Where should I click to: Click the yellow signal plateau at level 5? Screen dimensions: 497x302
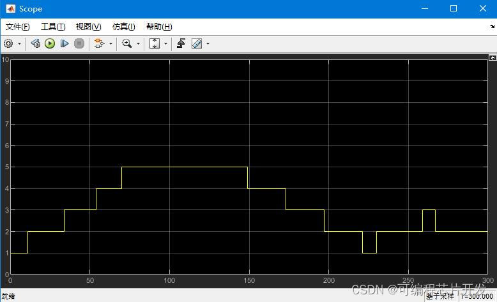click(185, 167)
